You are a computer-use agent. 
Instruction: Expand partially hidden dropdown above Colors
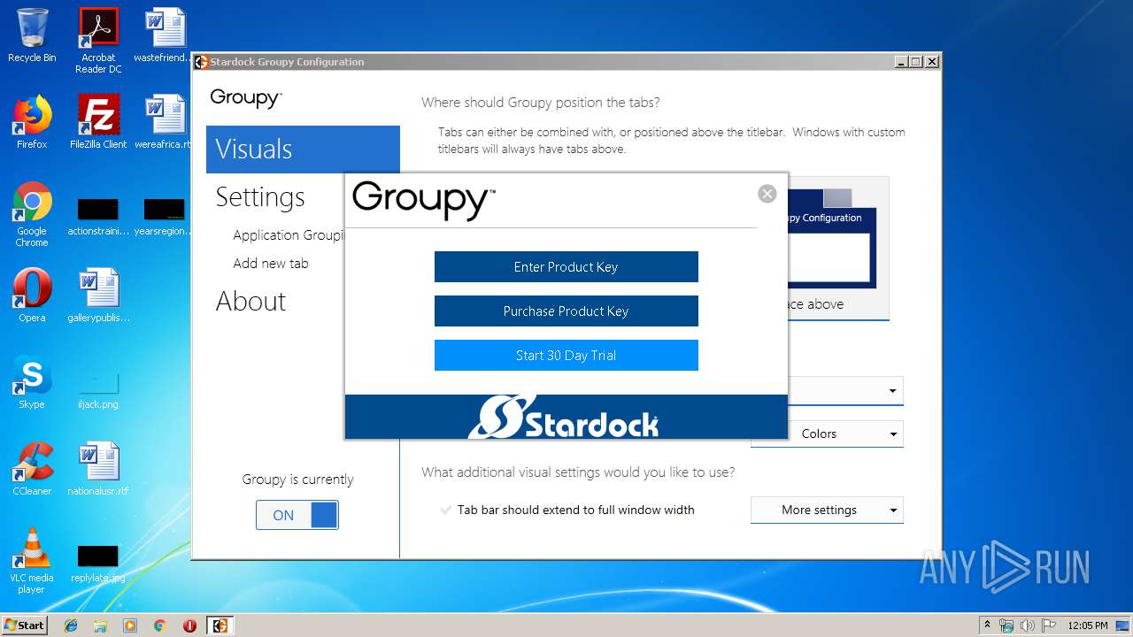(845, 391)
